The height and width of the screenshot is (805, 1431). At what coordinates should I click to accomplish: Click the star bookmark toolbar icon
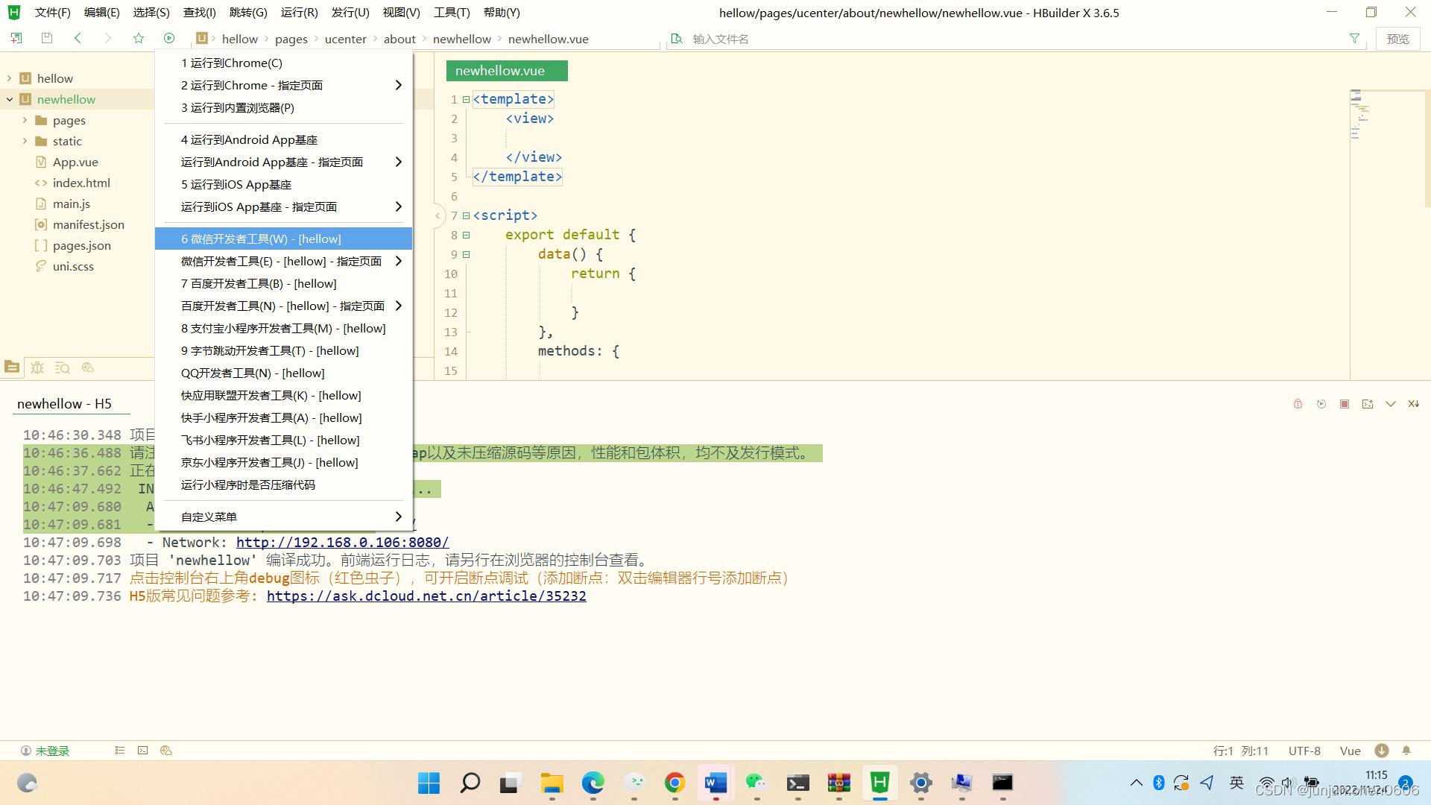click(139, 38)
